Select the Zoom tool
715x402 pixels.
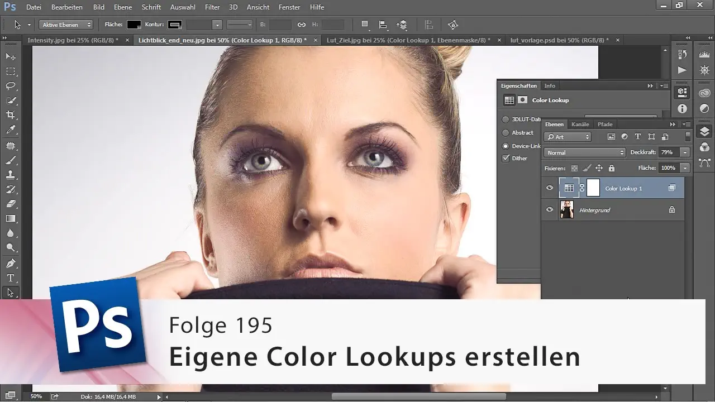[x=11, y=247]
